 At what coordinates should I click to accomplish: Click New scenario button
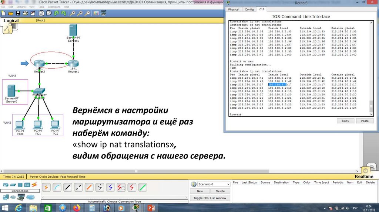(199, 191)
